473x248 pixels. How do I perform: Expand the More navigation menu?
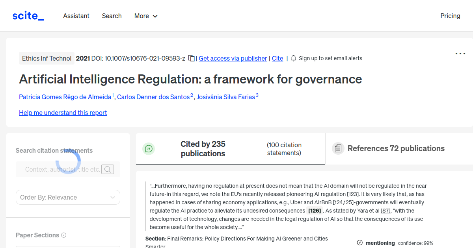145,16
